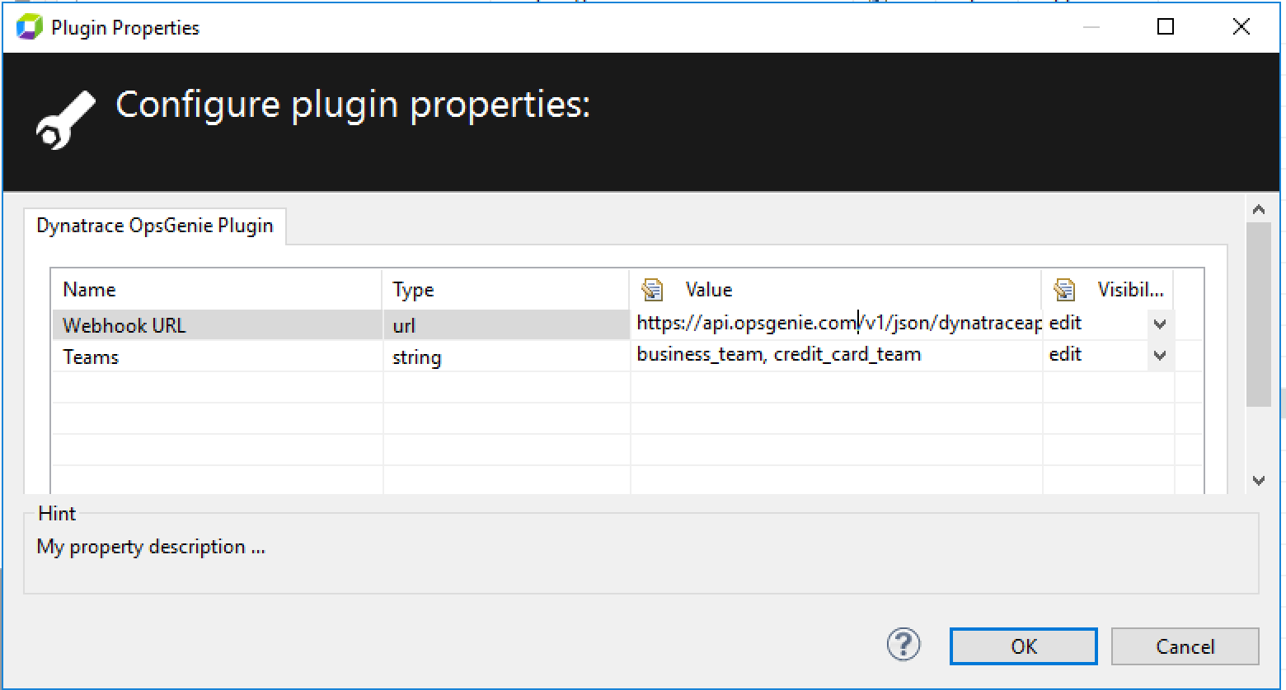Click the business_team, credit_card_team value cell

pyautogui.click(x=779, y=354)
